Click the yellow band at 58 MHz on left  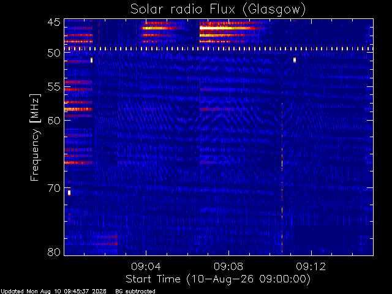[78, 109]
